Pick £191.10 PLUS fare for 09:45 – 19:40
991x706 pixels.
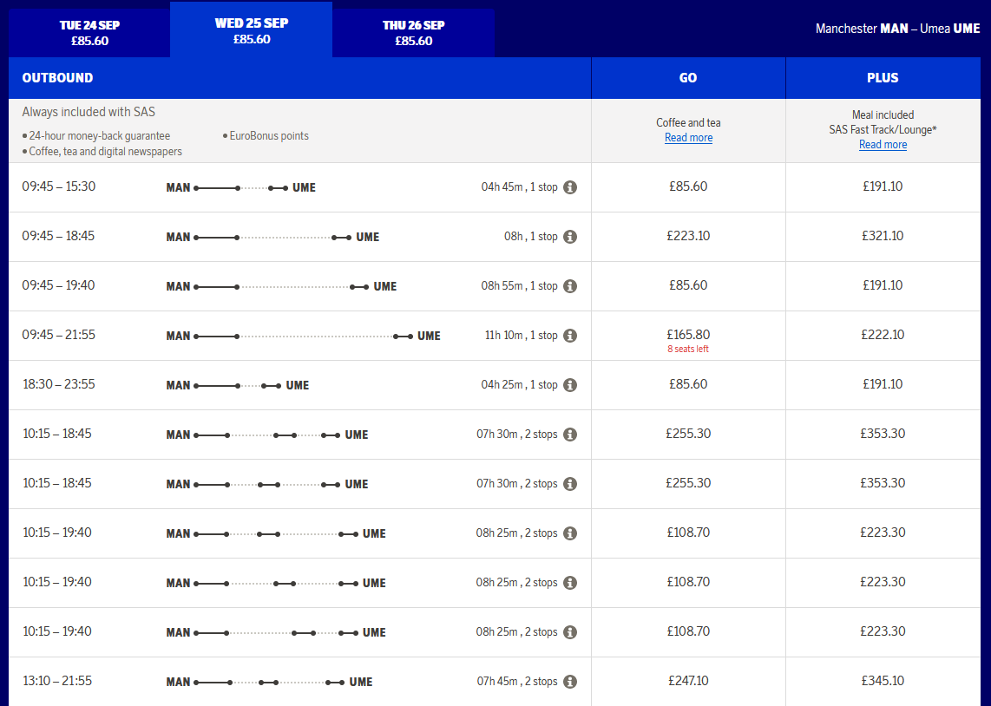point(883,285)
